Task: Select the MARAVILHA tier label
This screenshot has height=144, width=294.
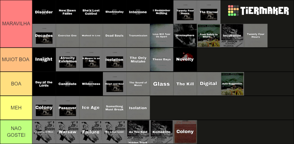Action: point(16,24)
